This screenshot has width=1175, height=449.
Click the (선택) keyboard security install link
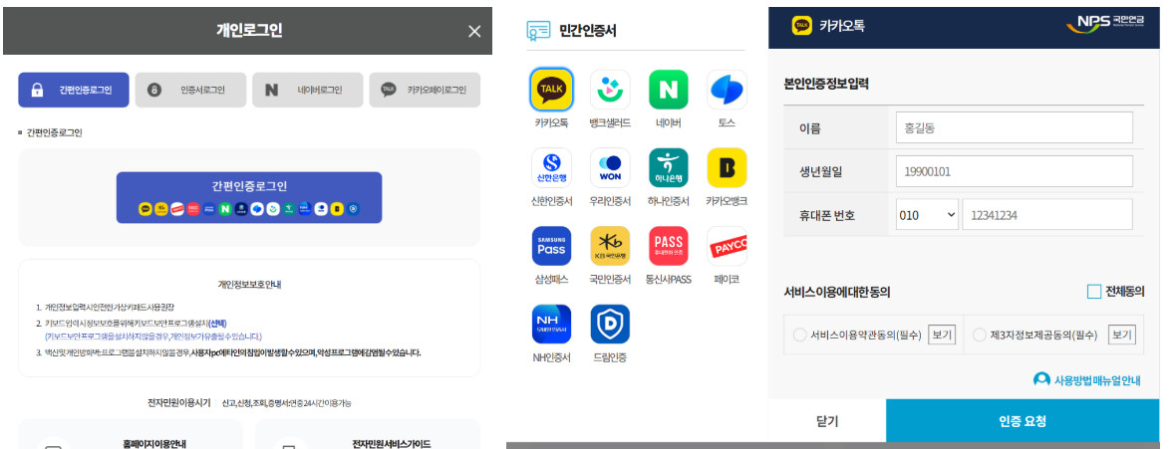217,323
